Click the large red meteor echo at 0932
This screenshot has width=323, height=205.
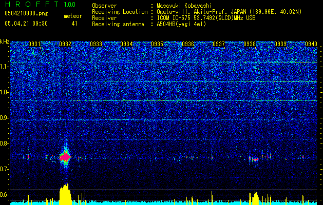(x=65, y=157)
